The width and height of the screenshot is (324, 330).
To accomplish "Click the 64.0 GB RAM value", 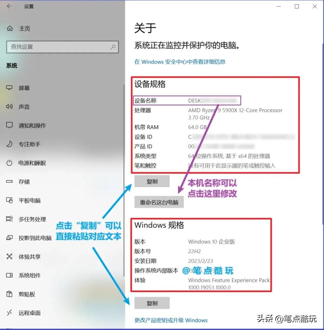I will click(x=197, y=127).
